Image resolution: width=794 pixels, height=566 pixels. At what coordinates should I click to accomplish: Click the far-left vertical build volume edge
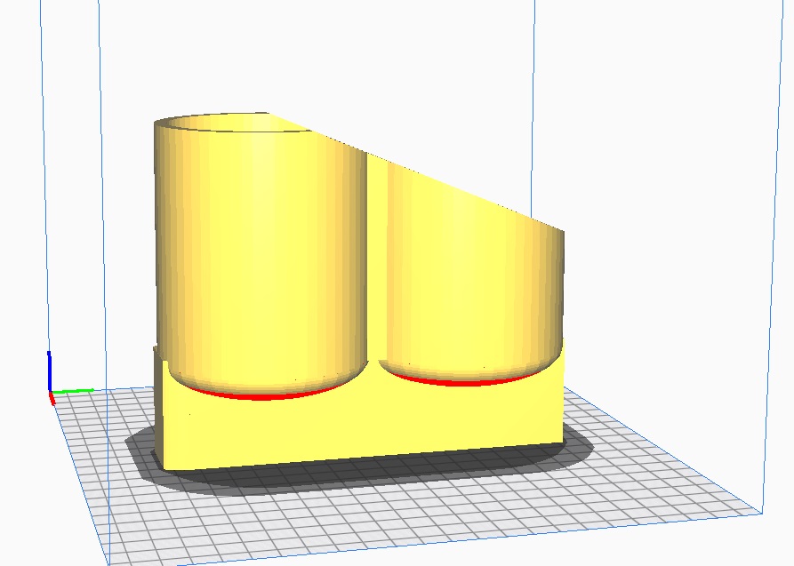point(41,178)
